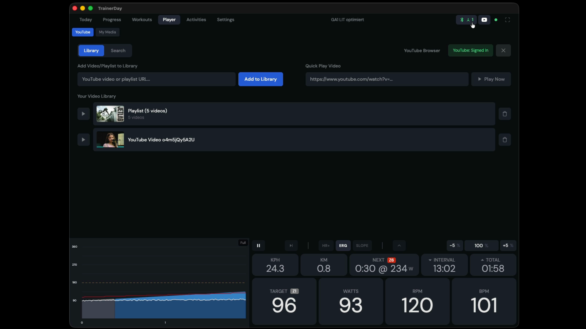Expand the NEXT Z6 interval indicator
This screenshot has width=586, height=329.
pos(392,260)
